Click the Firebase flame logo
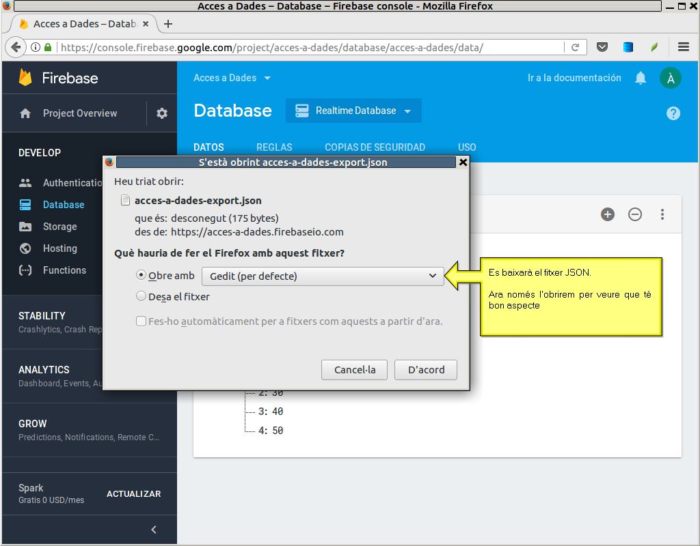 tap(25, 78)
